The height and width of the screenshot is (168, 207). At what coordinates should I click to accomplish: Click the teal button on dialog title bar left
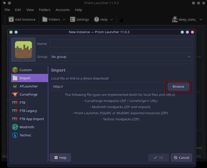point(16,32)
